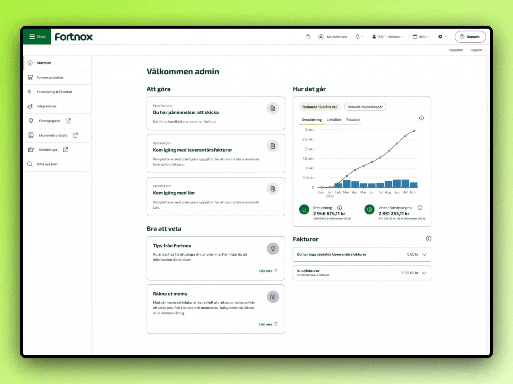The height and width of the screenshot is (384, 513).
Task: Switch to the Resultat tab
Action: pyautogui.click(x=353, y=120)
